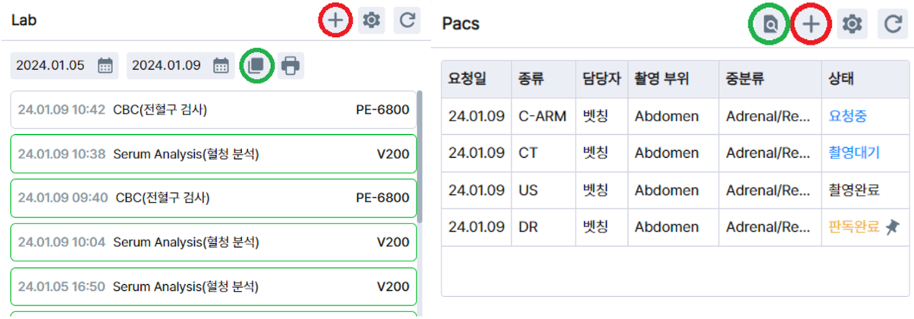Select CBC result at 24.01.09 10:42

pos(213,110)
